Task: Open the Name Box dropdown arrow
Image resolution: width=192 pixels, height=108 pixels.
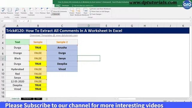Action: pos(12,21)
